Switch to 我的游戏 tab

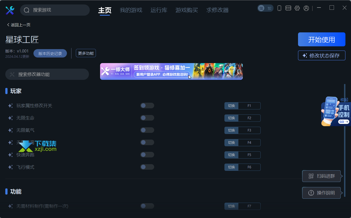point(131,10)
